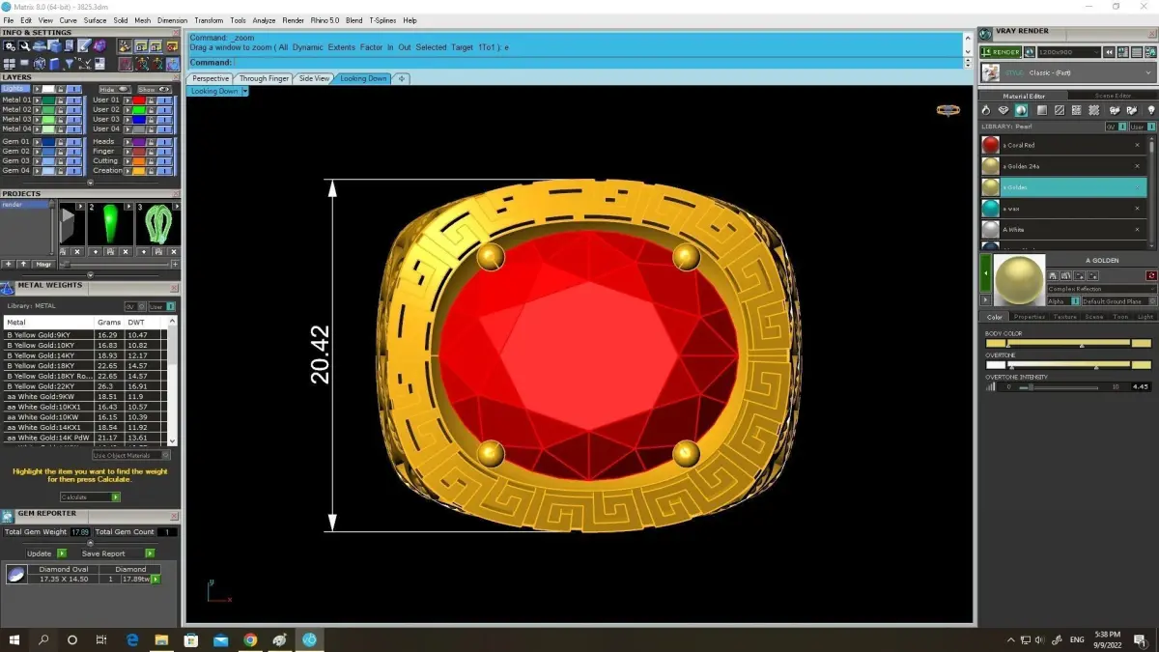The width and height of the screenshot is (1159, 652).
Task: Click the Hide layers toggle button
Action: pos(114,89)
